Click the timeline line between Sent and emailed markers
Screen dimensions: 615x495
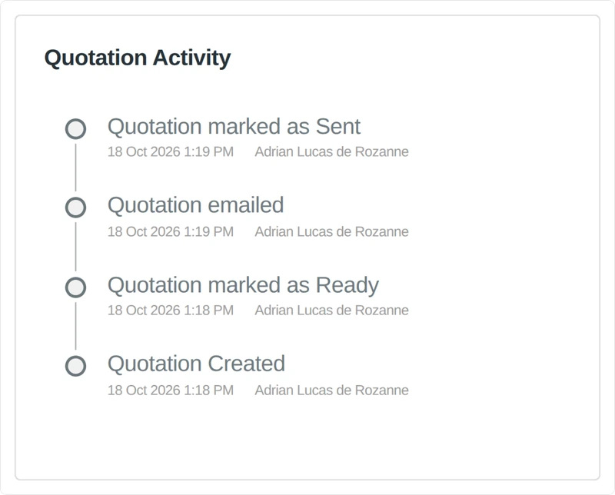click(x=75, y=168)
